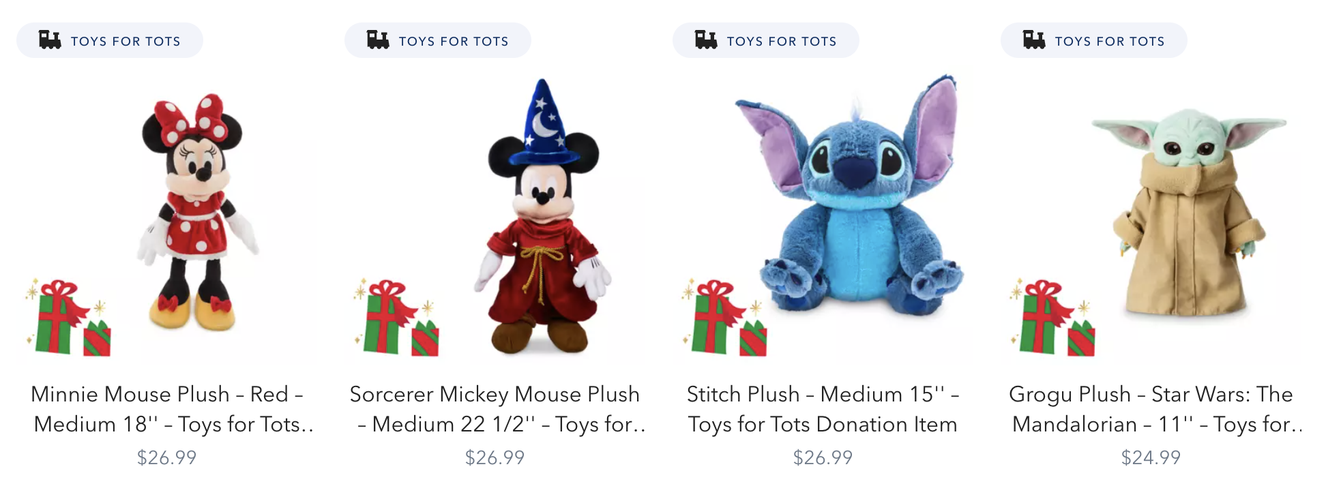Click train icon on Minnie's Toys for Tots badge
The width and height of the screenshot is (1326, 486).
pos(50,40)
